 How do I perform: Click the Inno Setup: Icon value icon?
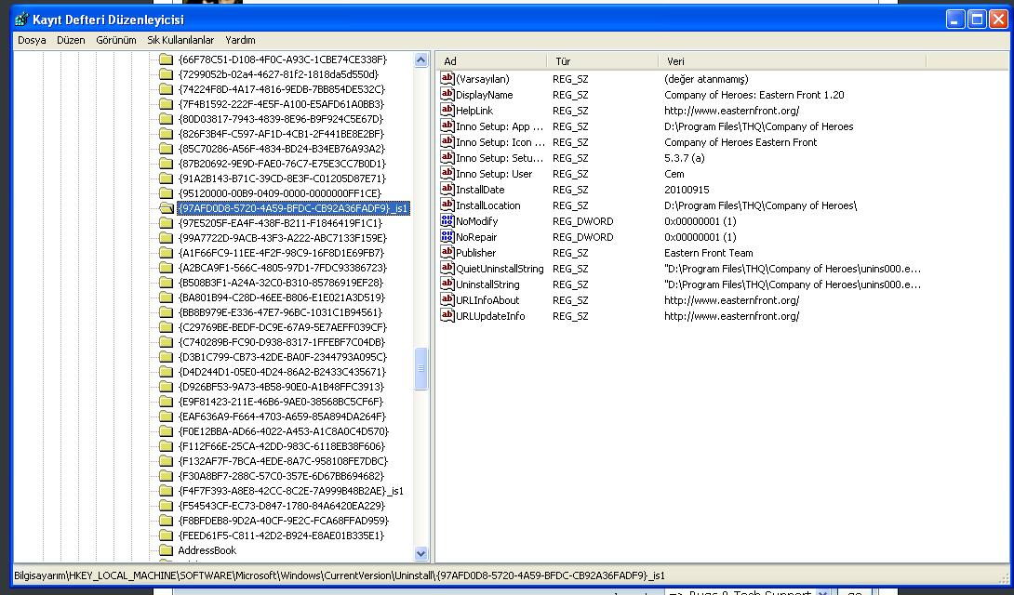(x=447, y=141)
